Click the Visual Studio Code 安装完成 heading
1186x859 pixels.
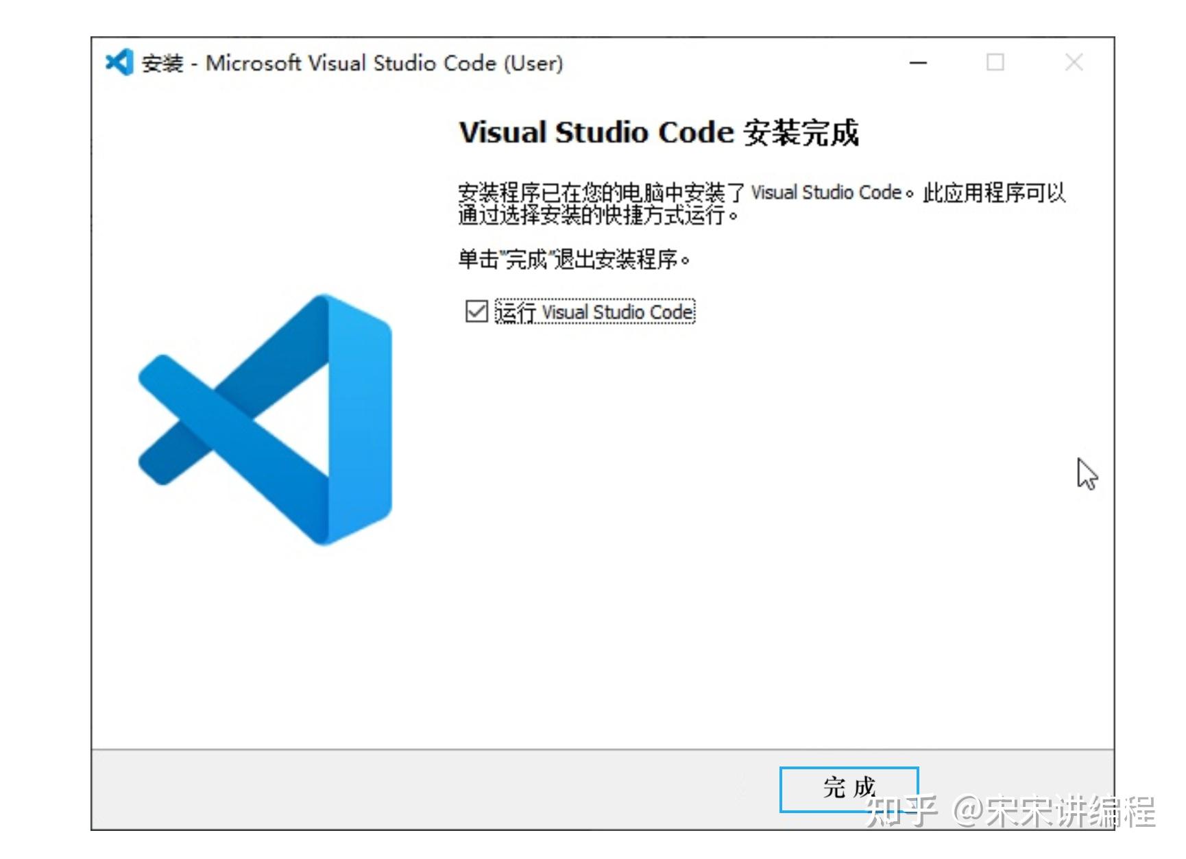[x=662, y=132]
